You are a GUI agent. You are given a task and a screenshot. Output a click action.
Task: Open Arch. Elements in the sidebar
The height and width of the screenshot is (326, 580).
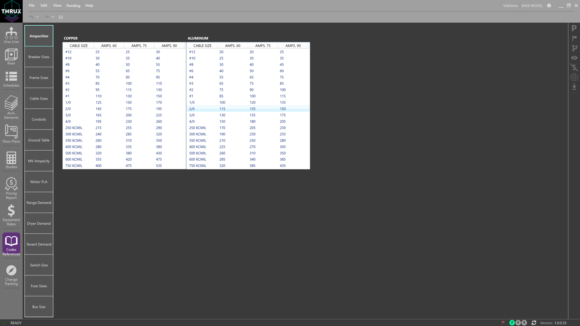[11, 107]
